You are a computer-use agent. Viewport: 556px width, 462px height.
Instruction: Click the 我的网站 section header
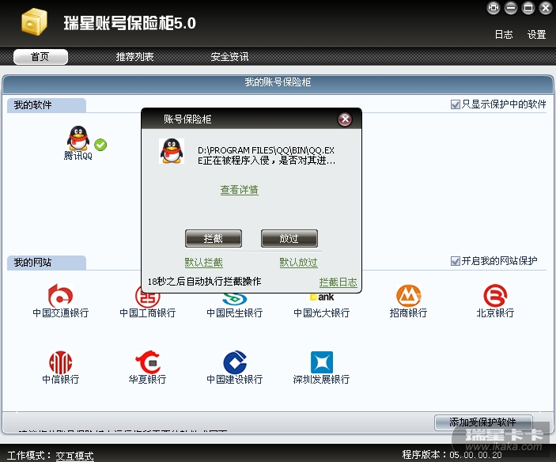47,263
